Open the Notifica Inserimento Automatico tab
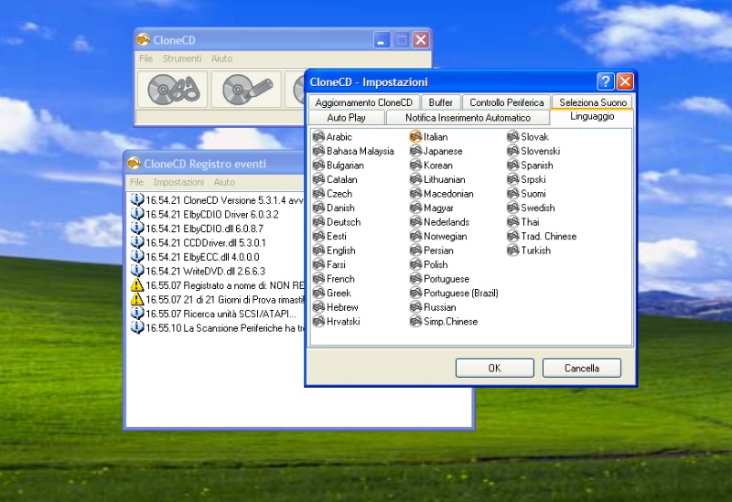Viewport: 732px width, 502px height. pyautogui.click(x=468, y=118)
